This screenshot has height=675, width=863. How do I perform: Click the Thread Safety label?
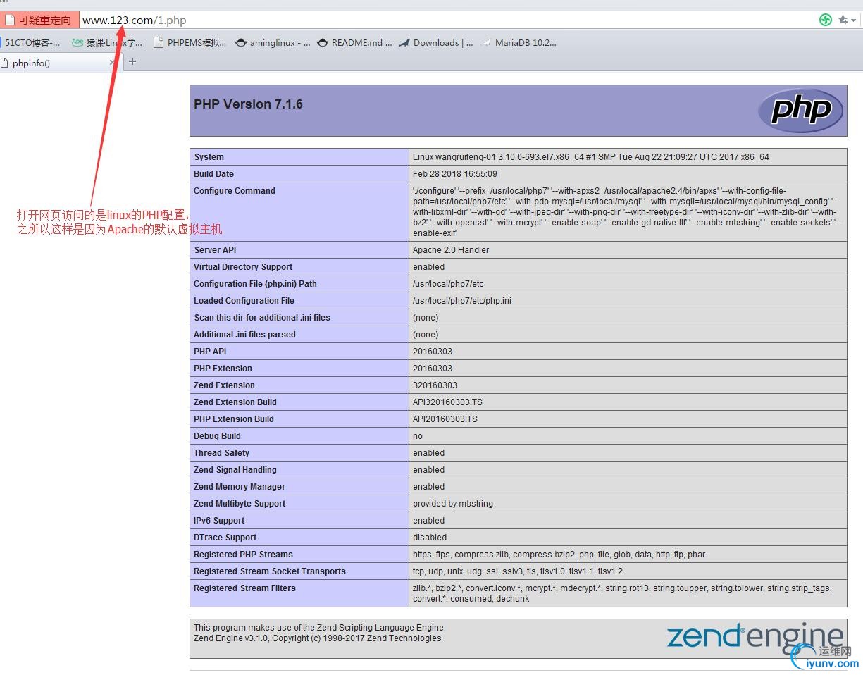click(221, 453)
